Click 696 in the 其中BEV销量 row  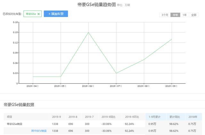pos(70,131)
